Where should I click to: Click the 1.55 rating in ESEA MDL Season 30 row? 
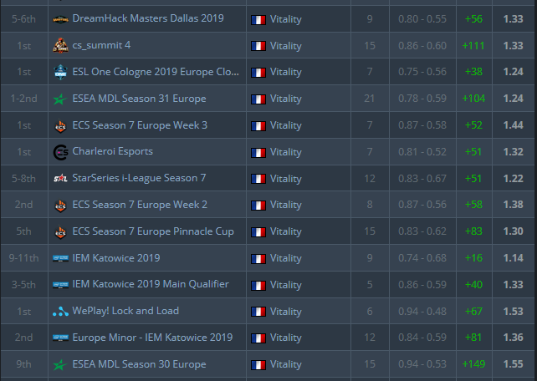tap(514, 364)
